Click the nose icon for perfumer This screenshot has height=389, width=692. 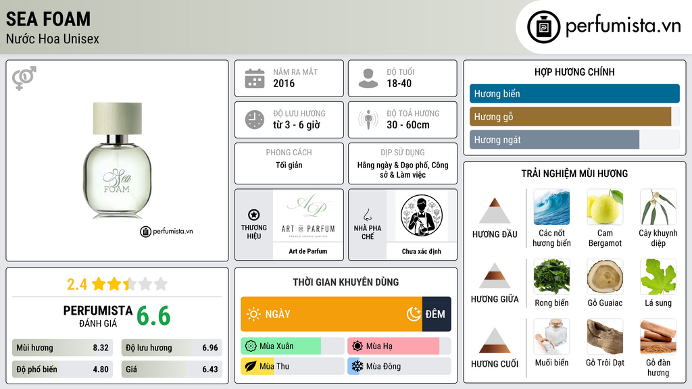pyautogui.click(x=367, y=215)
